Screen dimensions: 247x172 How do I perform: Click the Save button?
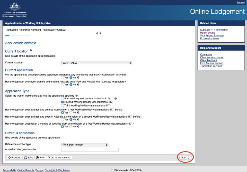(x=29, y=158)
